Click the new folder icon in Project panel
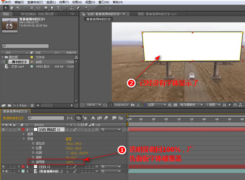This screenshot has width=245, height=180. coord(9,105)
